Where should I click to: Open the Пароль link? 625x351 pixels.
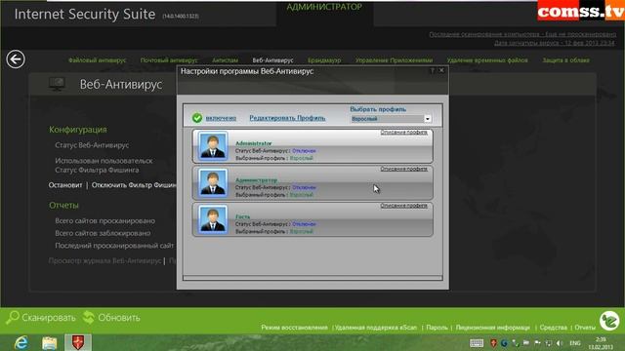[x=437, y=328]
